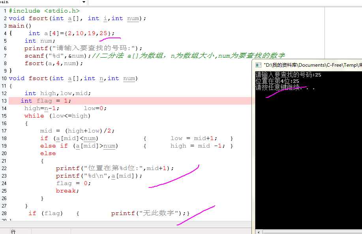This screenshot has width=362, height=234.
Task: Click the 'else if (a[mid]>num)' condition
Action: point(79,146)
